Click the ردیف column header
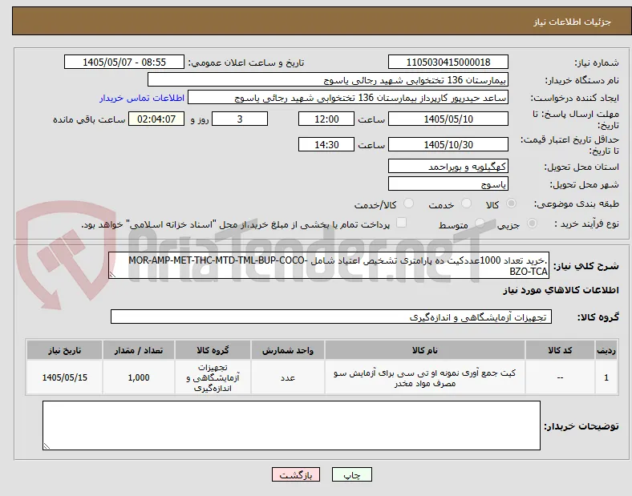The image size is (632, 496). point(606,350)
